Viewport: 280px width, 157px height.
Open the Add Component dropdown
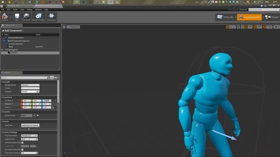pos(13,31)
